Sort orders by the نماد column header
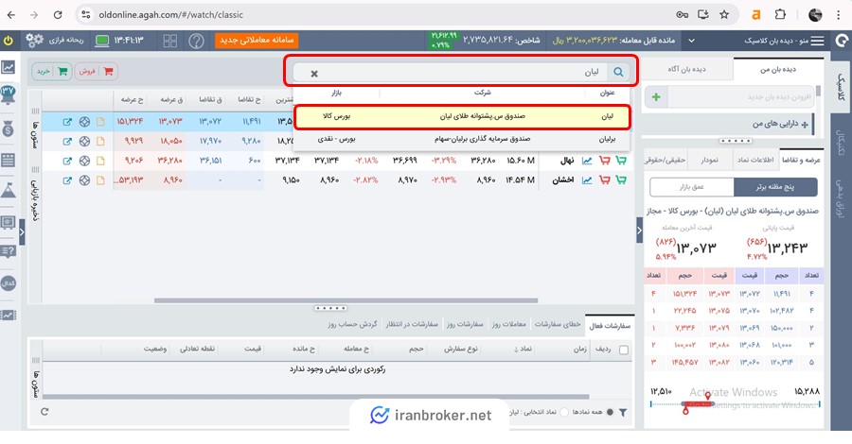This screenshot has height=444, width=852. click(x=523, y=350)
